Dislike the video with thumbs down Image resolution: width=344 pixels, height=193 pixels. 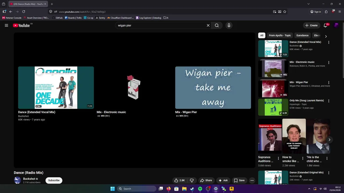pyautogui.click(x=192, y=180)
